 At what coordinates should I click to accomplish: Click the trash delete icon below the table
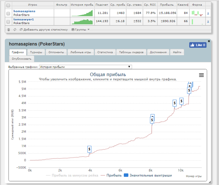point(9,30)
